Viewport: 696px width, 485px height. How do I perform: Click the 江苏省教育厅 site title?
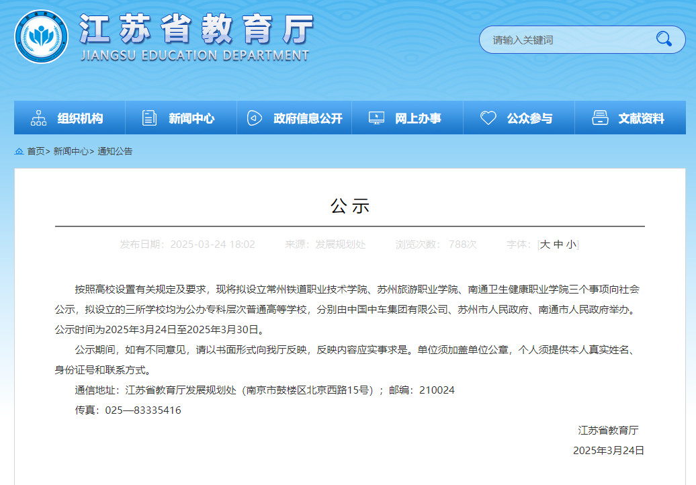coord(197,30)
